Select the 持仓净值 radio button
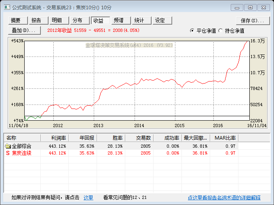274x205 pixels. pyautogui.click(x=221, y=31)
